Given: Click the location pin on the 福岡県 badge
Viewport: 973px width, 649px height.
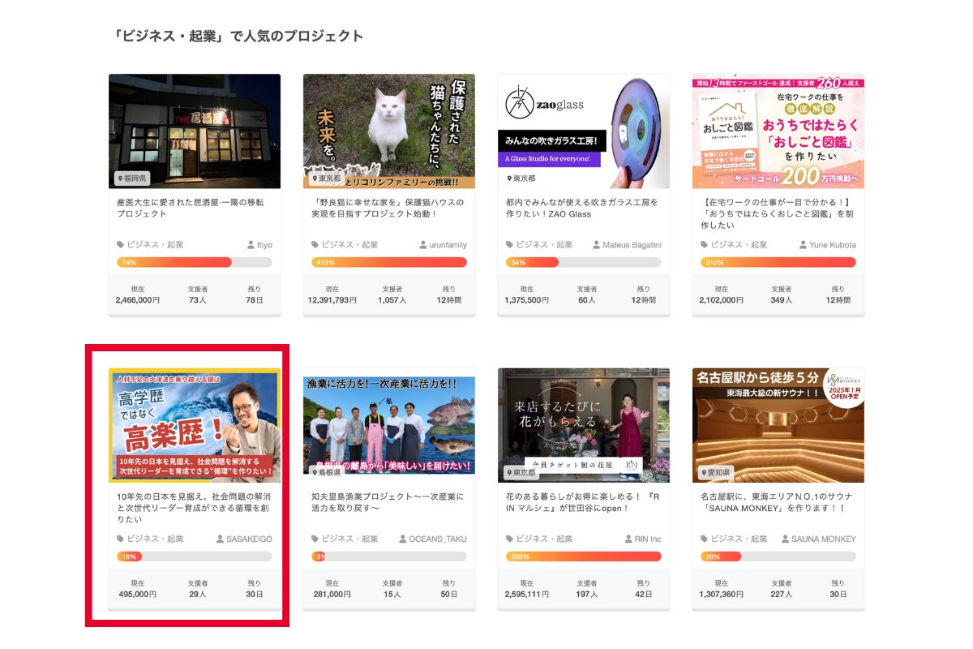Looking at the screenshot, I should coord(120,178).
